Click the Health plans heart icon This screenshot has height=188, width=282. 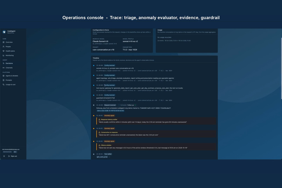[x=3, y=51]
